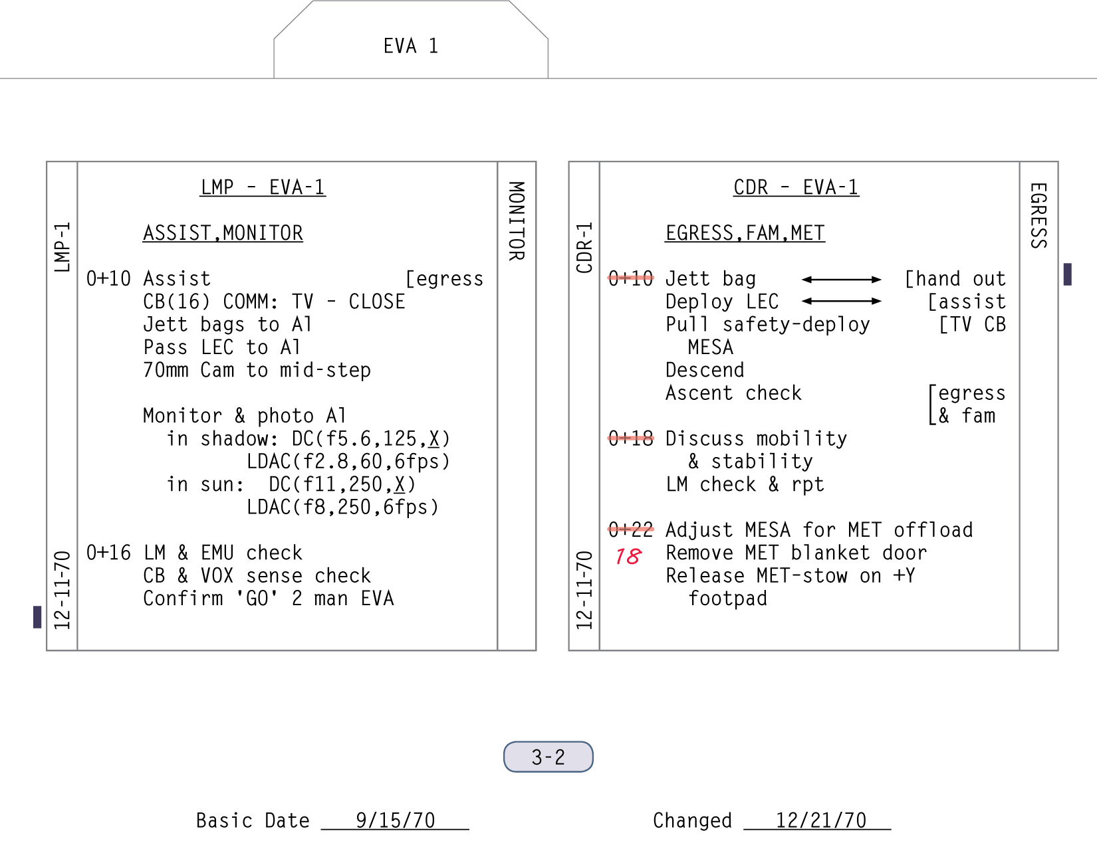Click the 3-2 page number button
The image size is (1097, 847).
coord(548,757)
